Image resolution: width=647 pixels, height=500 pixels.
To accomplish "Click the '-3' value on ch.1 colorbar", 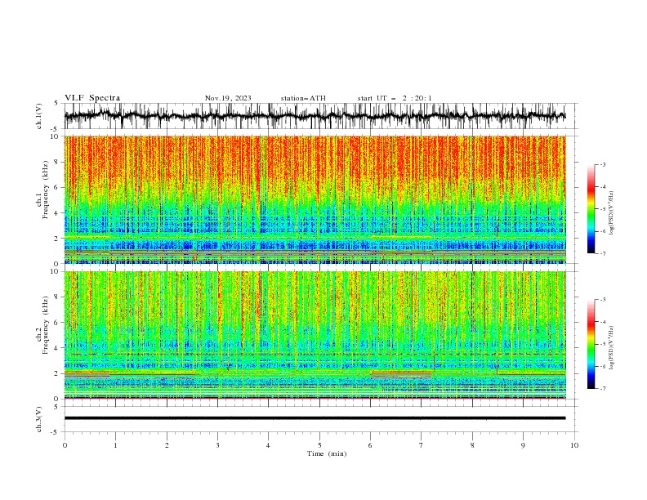I will (x=602, y=164).
